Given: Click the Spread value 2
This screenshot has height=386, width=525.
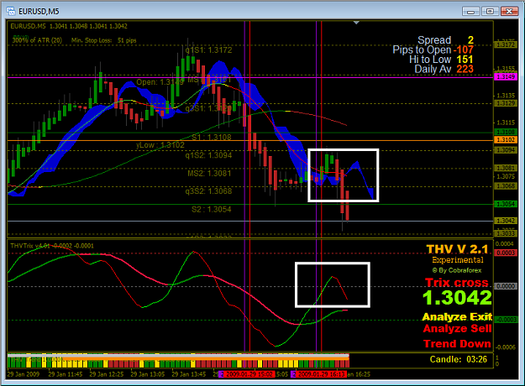Looking at the screenshot, I should coord(470,40).
